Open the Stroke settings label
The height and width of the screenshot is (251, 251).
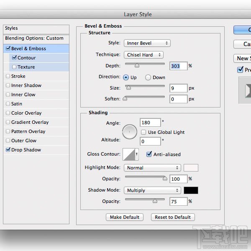pyautogui.click(x=18, y=76)
